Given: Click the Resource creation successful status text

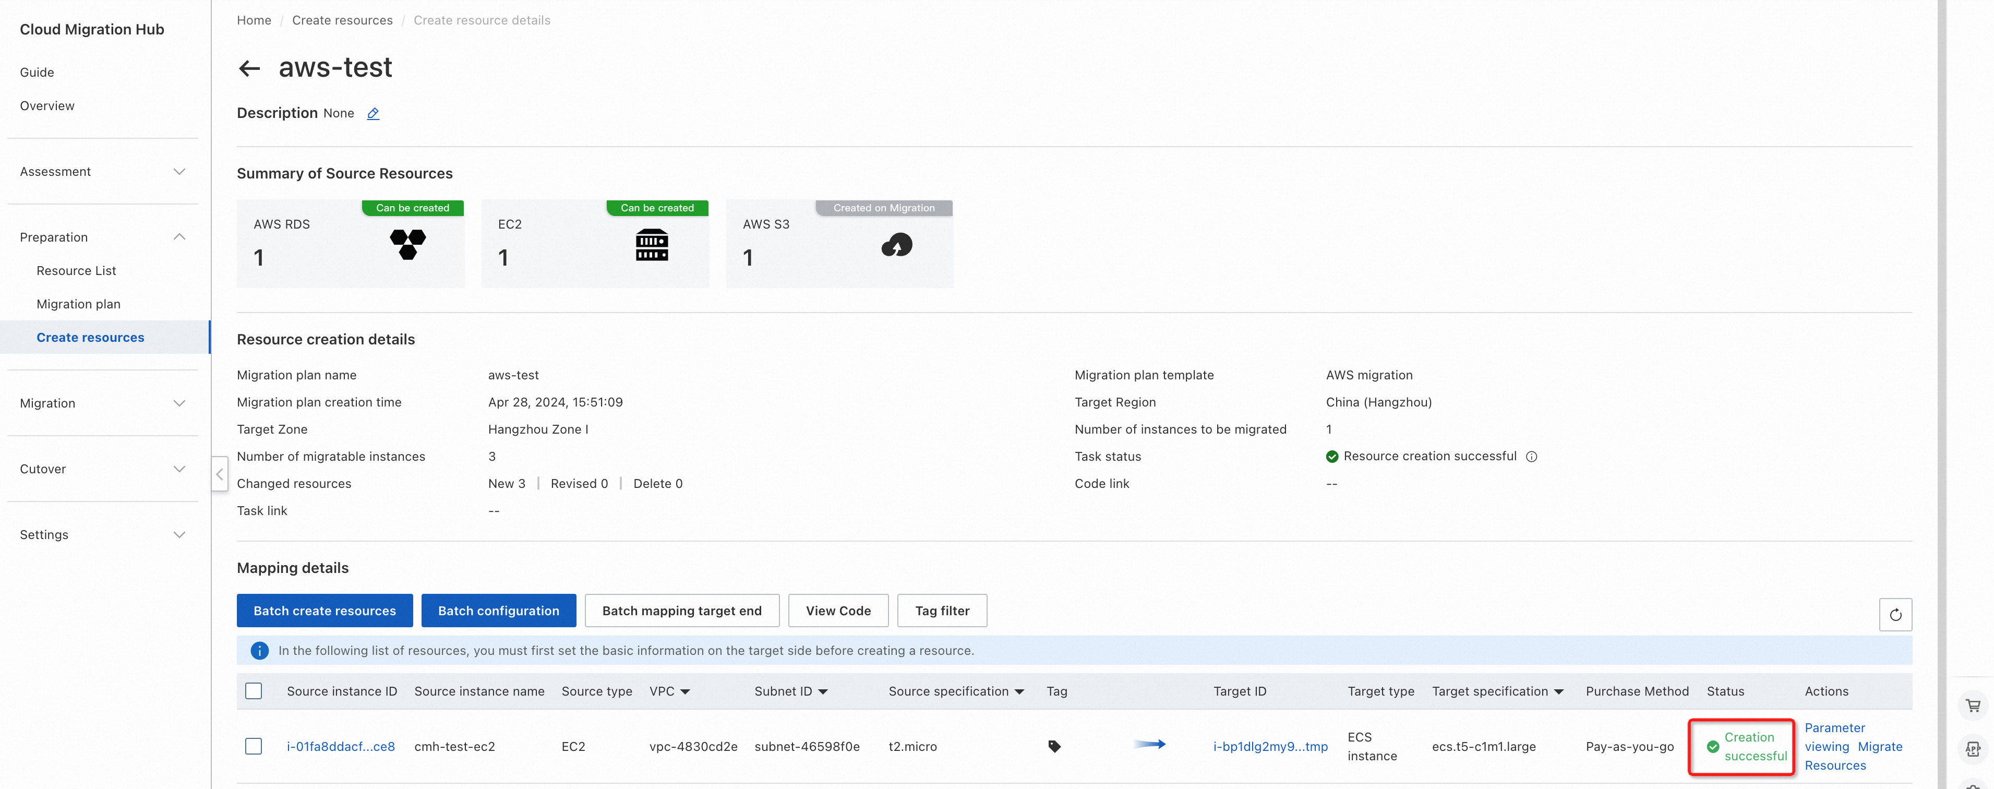Looking at the screenshot, I should (1430, 456).
